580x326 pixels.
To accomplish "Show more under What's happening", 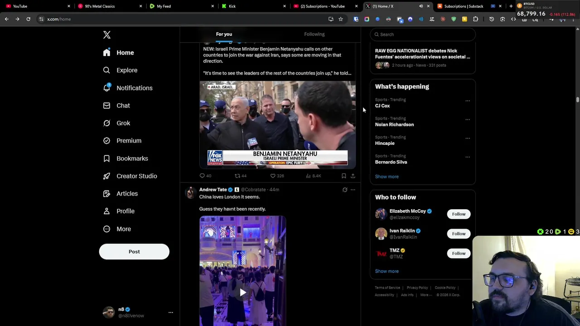I will point(387,177).
